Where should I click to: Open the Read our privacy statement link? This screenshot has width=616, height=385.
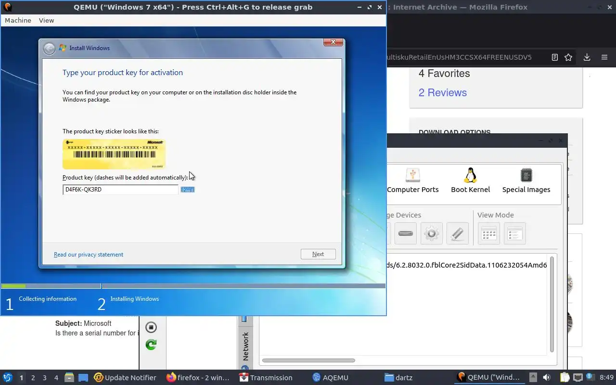click(89, 255)
